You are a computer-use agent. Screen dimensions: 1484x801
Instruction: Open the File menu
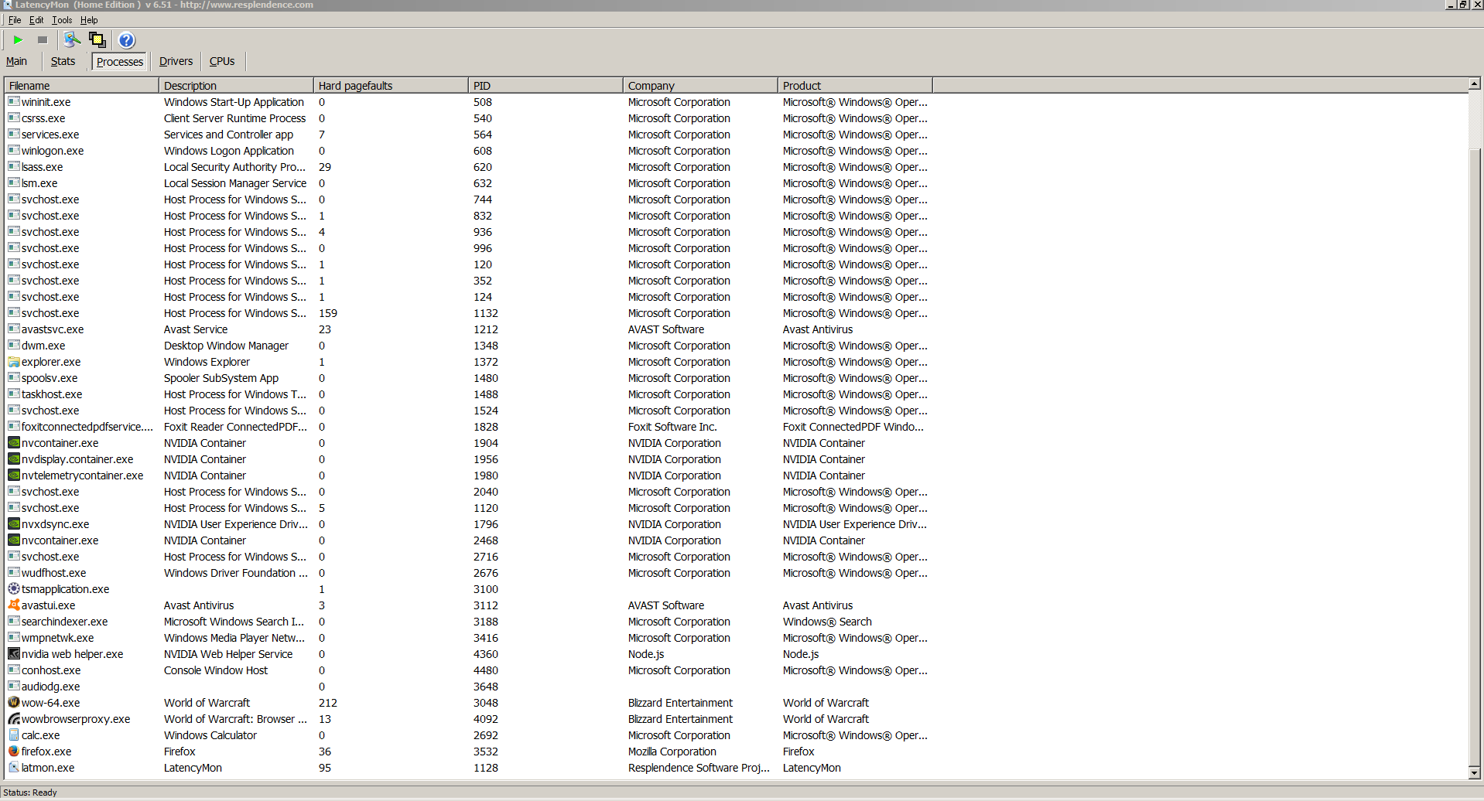(x=15, y=20)
